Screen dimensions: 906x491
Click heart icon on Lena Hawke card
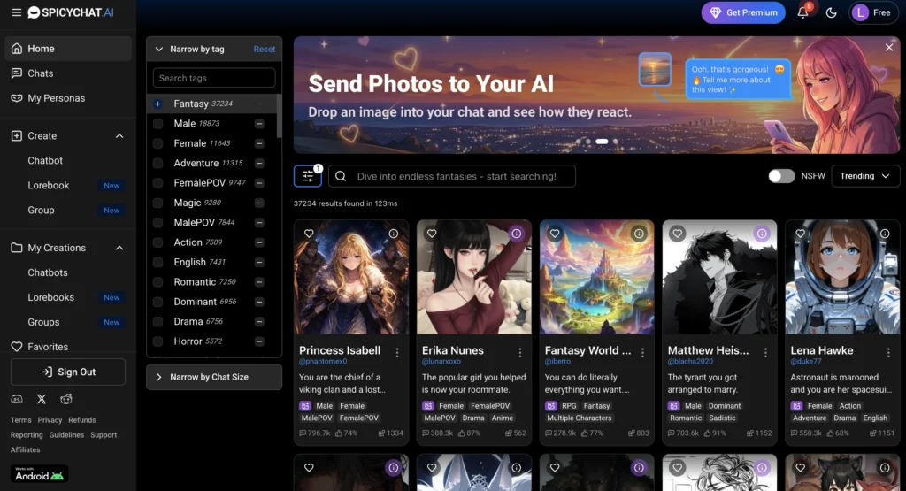800,234
